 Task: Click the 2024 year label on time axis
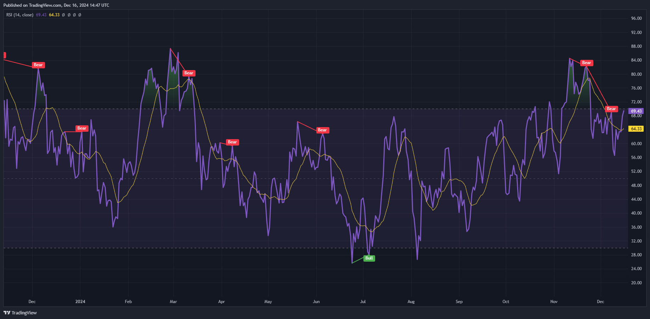click(x=80, y=302)
